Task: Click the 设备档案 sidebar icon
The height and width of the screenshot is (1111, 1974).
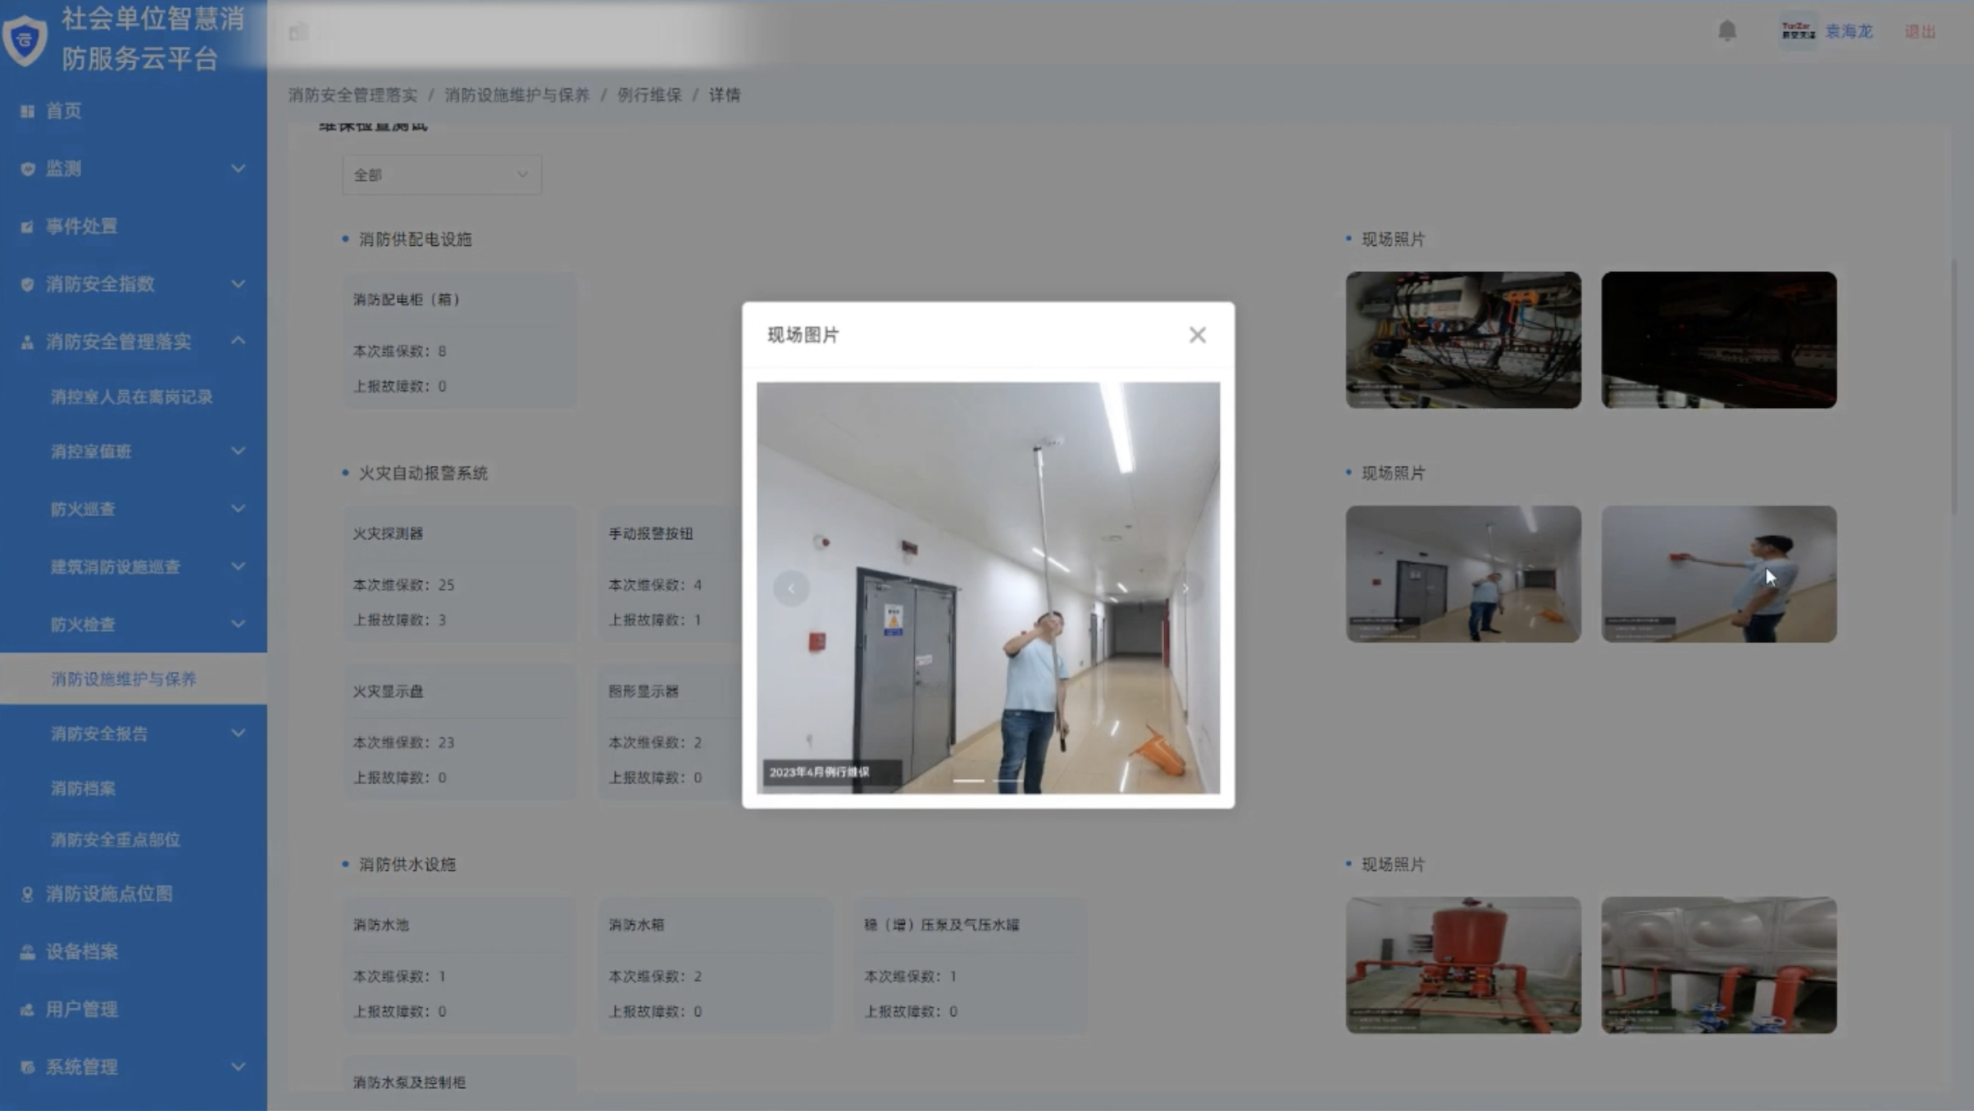Action: click(27, 952)
